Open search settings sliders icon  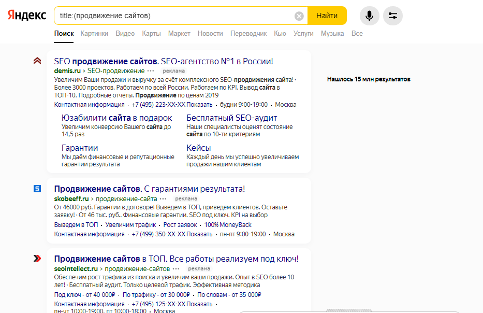pyautogui.click(x=393, y=16)
